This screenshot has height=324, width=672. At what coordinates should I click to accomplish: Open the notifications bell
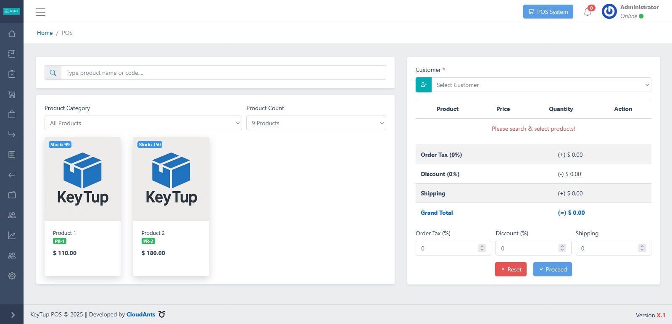pos(588,12)
